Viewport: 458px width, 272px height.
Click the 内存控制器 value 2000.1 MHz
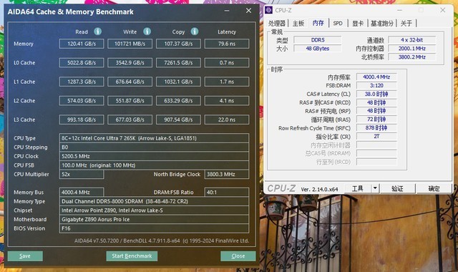tap(412, 49)
